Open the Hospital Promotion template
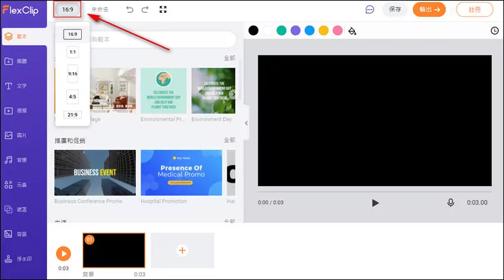The width and height of the screenshot is (504, 280). coord(181,173)
